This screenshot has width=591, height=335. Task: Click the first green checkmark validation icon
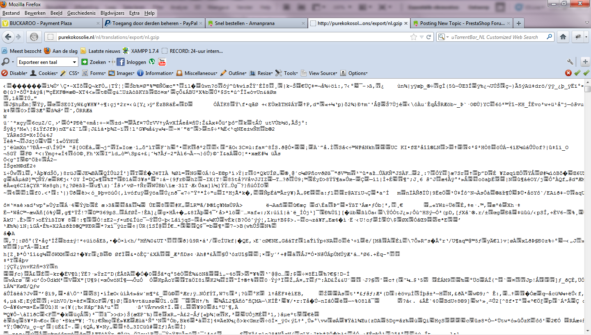pyautogui.click(x=577, y=73)
